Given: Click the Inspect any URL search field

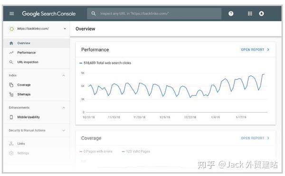Looking at the screenshot, I should [154, 13].
